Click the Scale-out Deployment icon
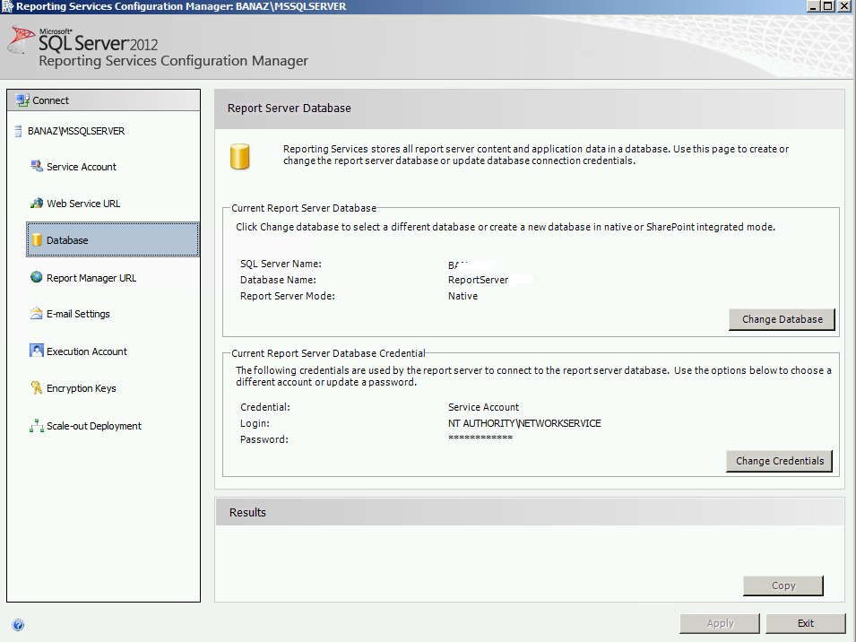 (x=37, y=425)
